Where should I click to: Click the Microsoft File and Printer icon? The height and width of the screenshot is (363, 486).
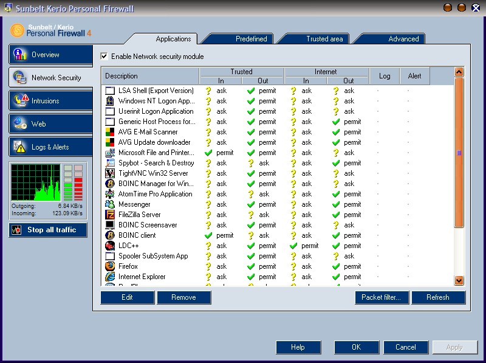pyautogui.click(x=110, y=153)
